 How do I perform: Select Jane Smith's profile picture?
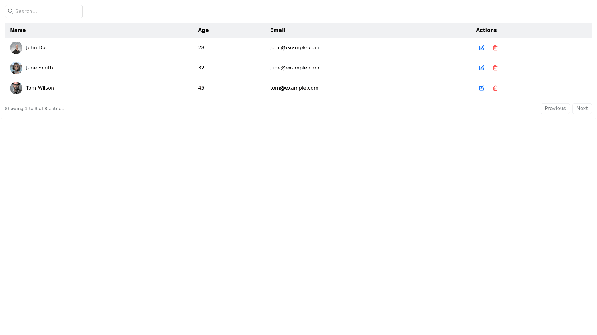pyautogui.click(x=16, y=68)
